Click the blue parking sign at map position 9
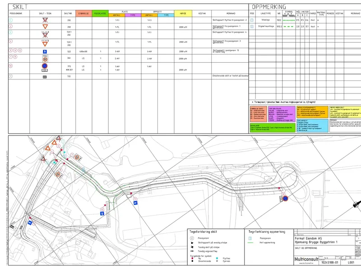361x271 pixels. pyautogui.click(x=136, y=203)
